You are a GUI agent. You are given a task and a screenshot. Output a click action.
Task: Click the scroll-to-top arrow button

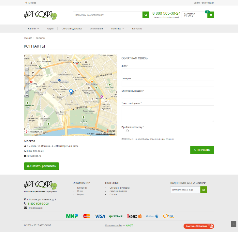pos(233,224)
